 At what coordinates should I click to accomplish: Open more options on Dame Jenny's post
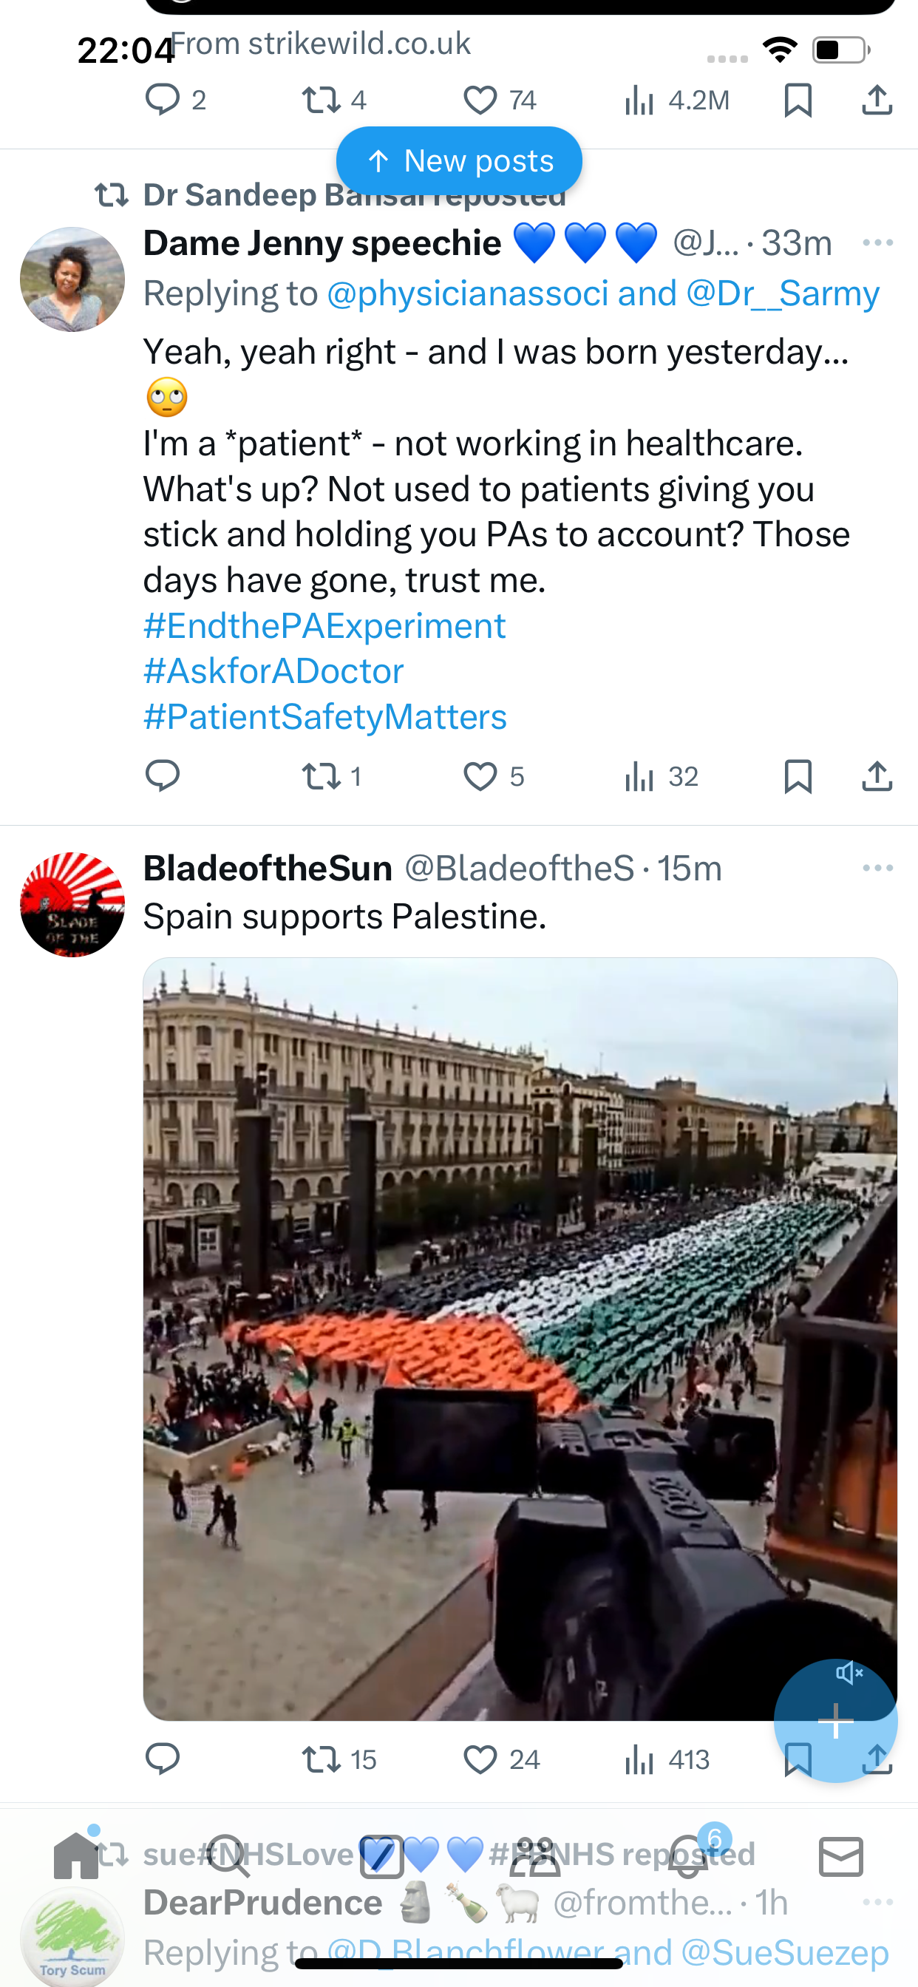pos(878,243)
